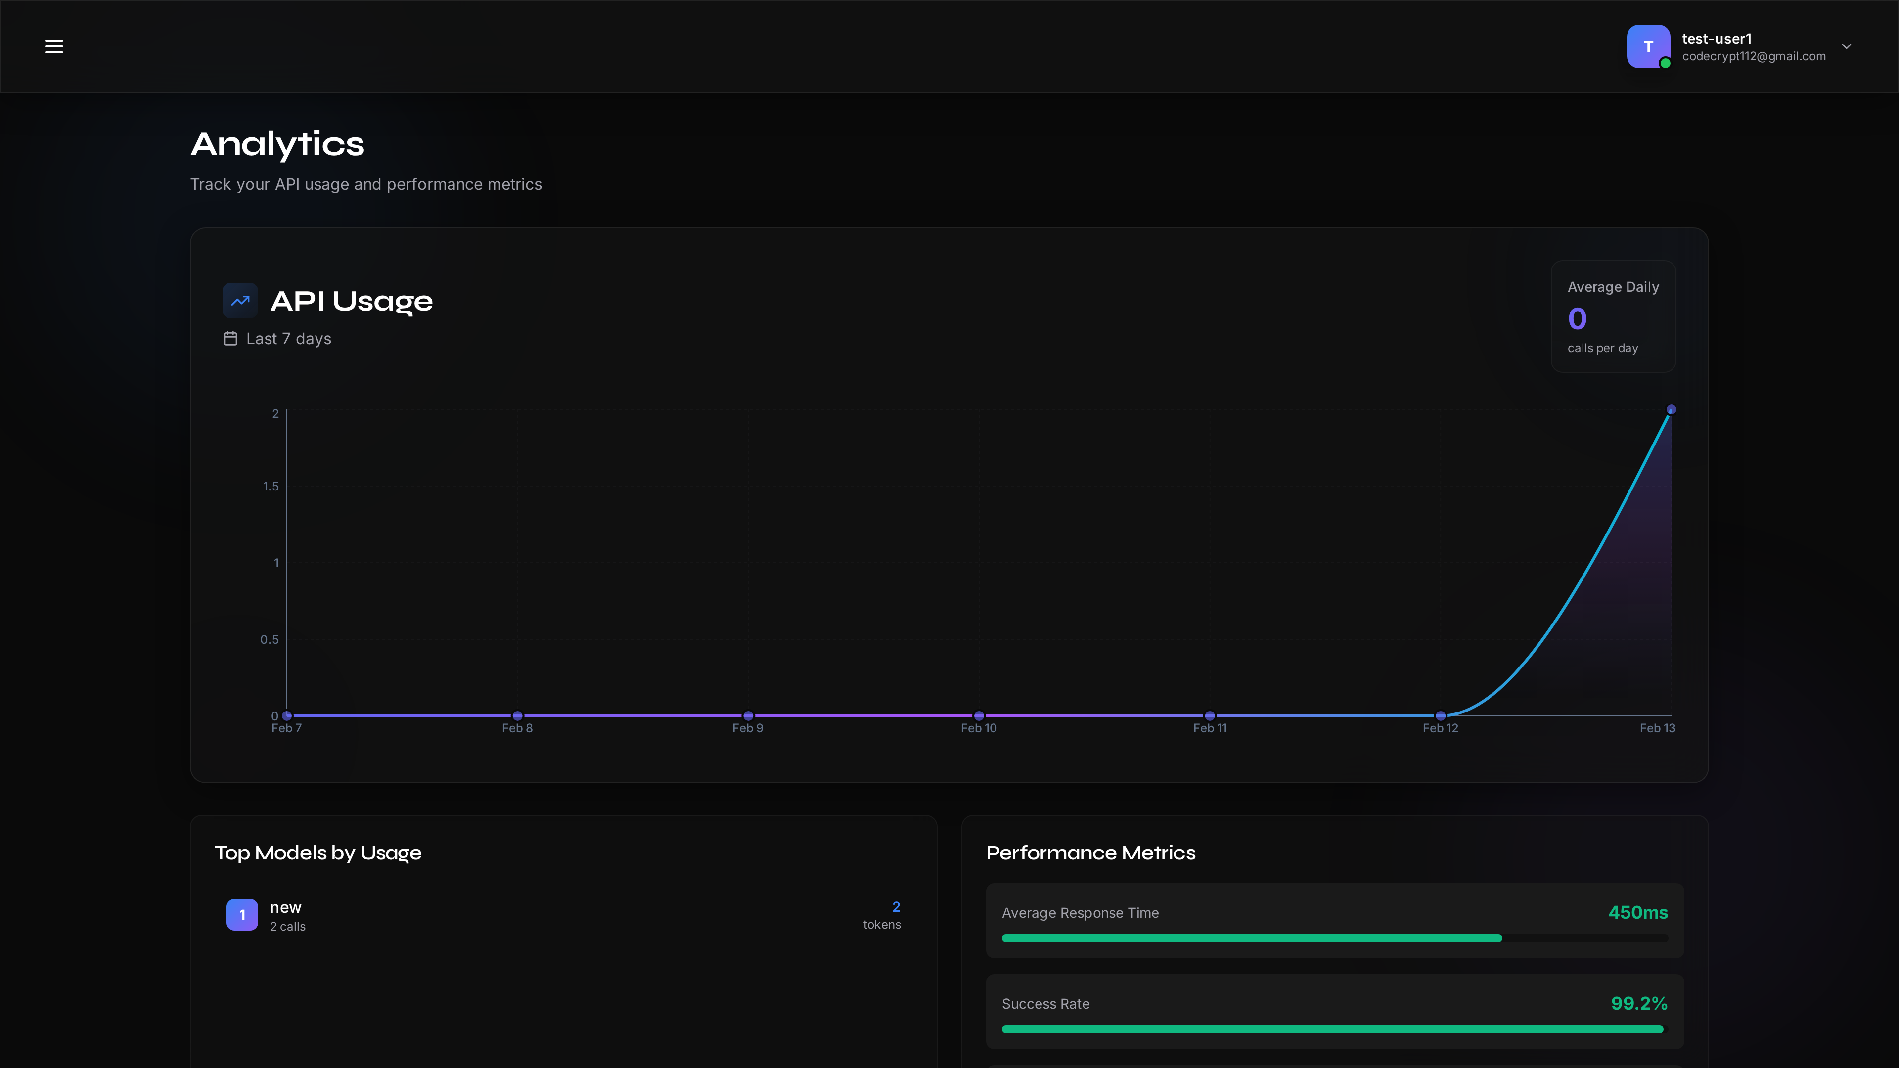Click the 450ms response time value
Screen dimensions: 1899x1068
(1637, 912)
